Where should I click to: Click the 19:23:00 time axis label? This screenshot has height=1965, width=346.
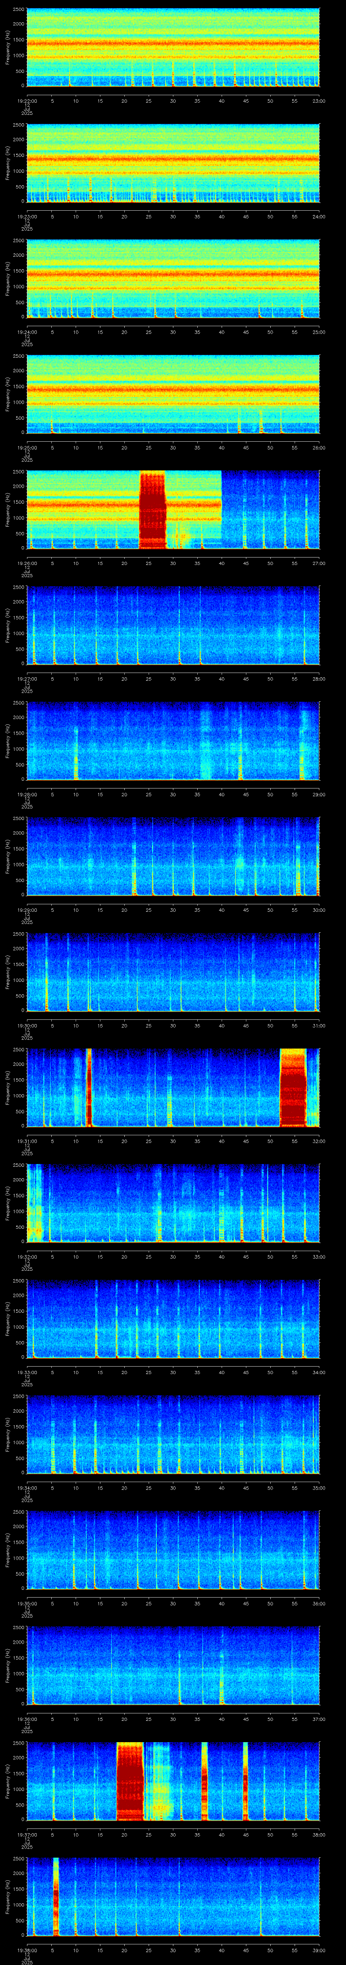(27, 217)
